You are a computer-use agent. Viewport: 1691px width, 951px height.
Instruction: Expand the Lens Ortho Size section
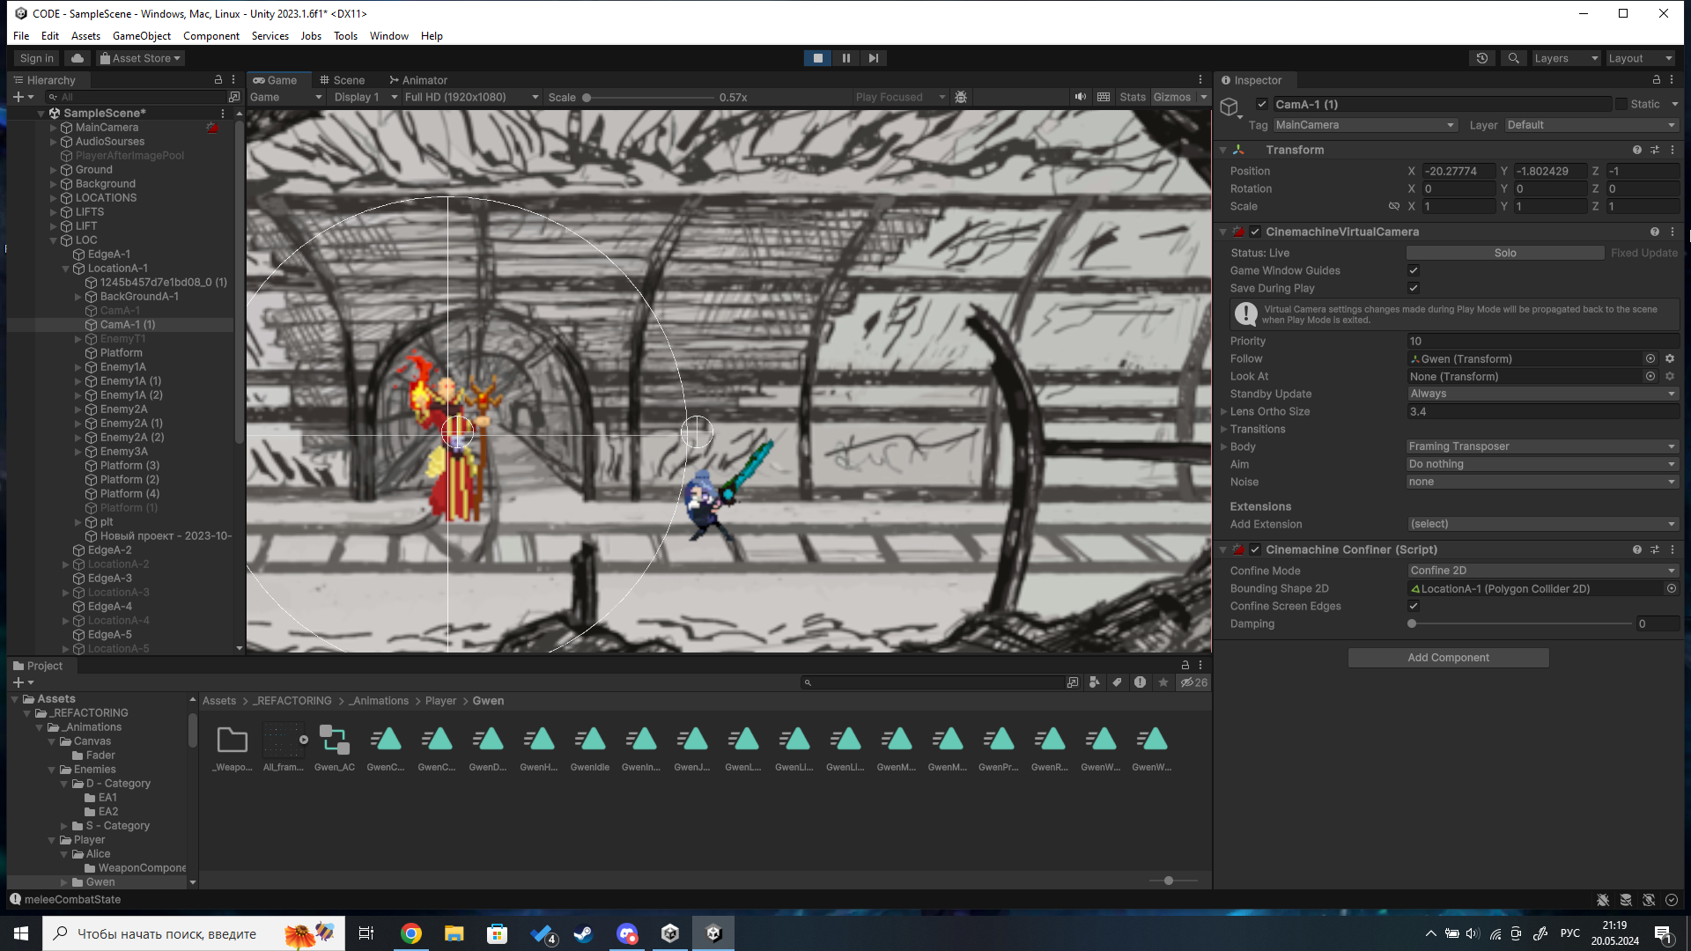coord(1223,411)
